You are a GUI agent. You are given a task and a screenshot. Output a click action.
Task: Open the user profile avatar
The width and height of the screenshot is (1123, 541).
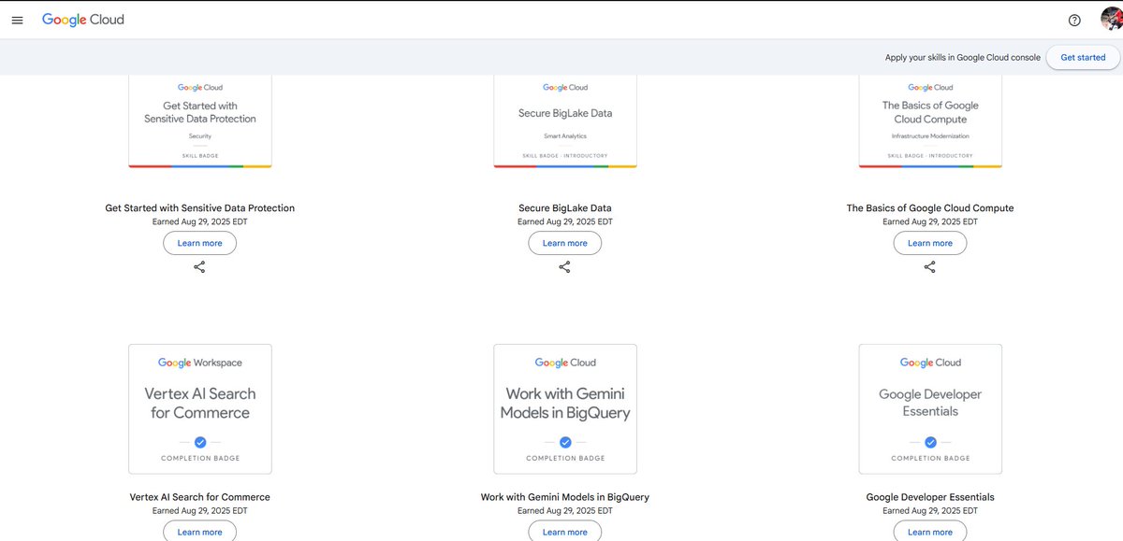[x=1110, y=20]
